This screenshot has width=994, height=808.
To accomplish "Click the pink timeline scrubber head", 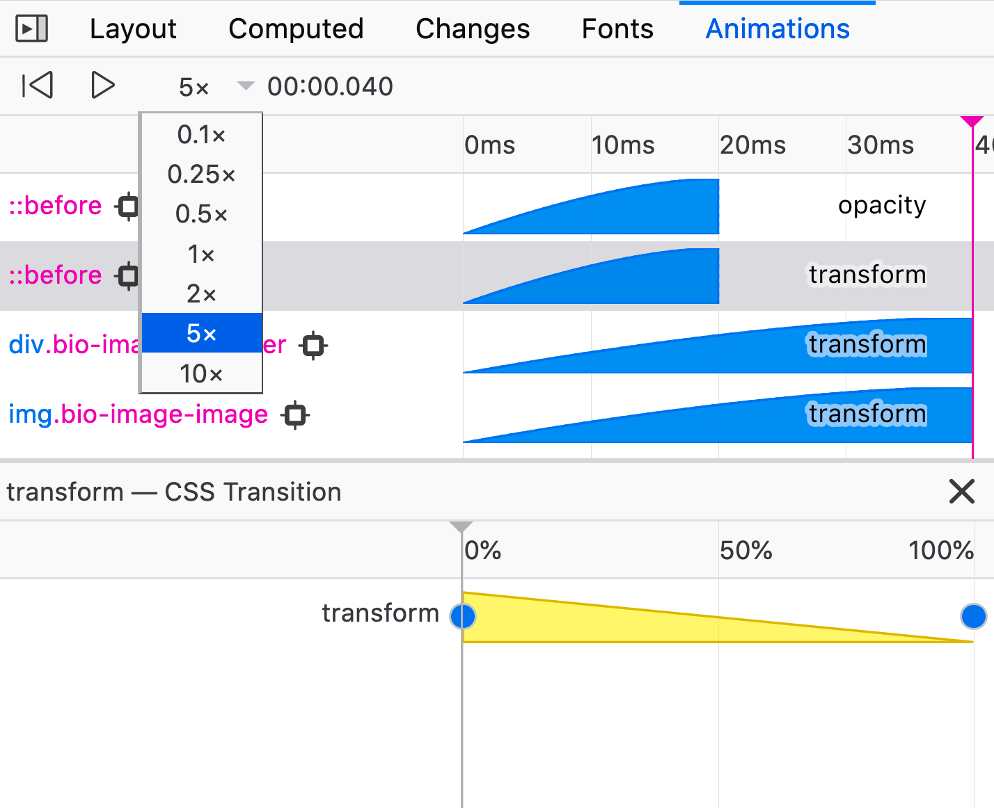I will tap(972, 122).
